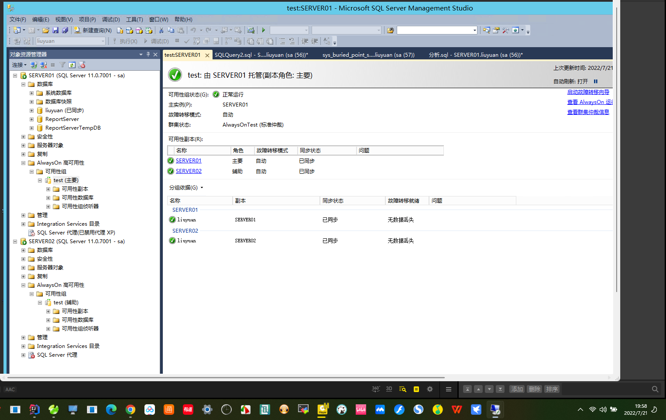
Task: Click the Save All icon
Action: tap(65, 30)
